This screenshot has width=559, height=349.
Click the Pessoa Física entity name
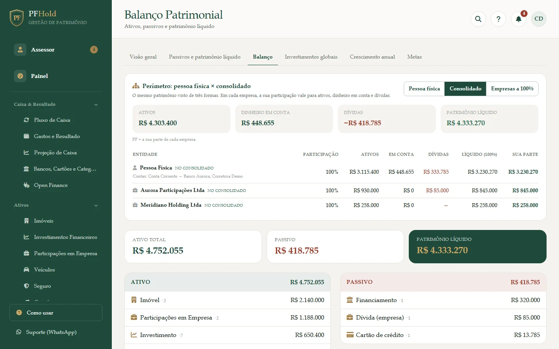(x=156, y=168)
